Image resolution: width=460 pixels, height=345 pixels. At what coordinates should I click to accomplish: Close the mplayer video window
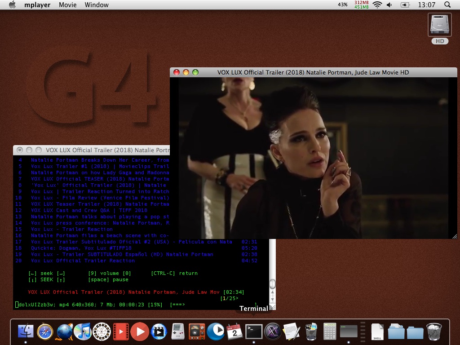pos(176,72)
